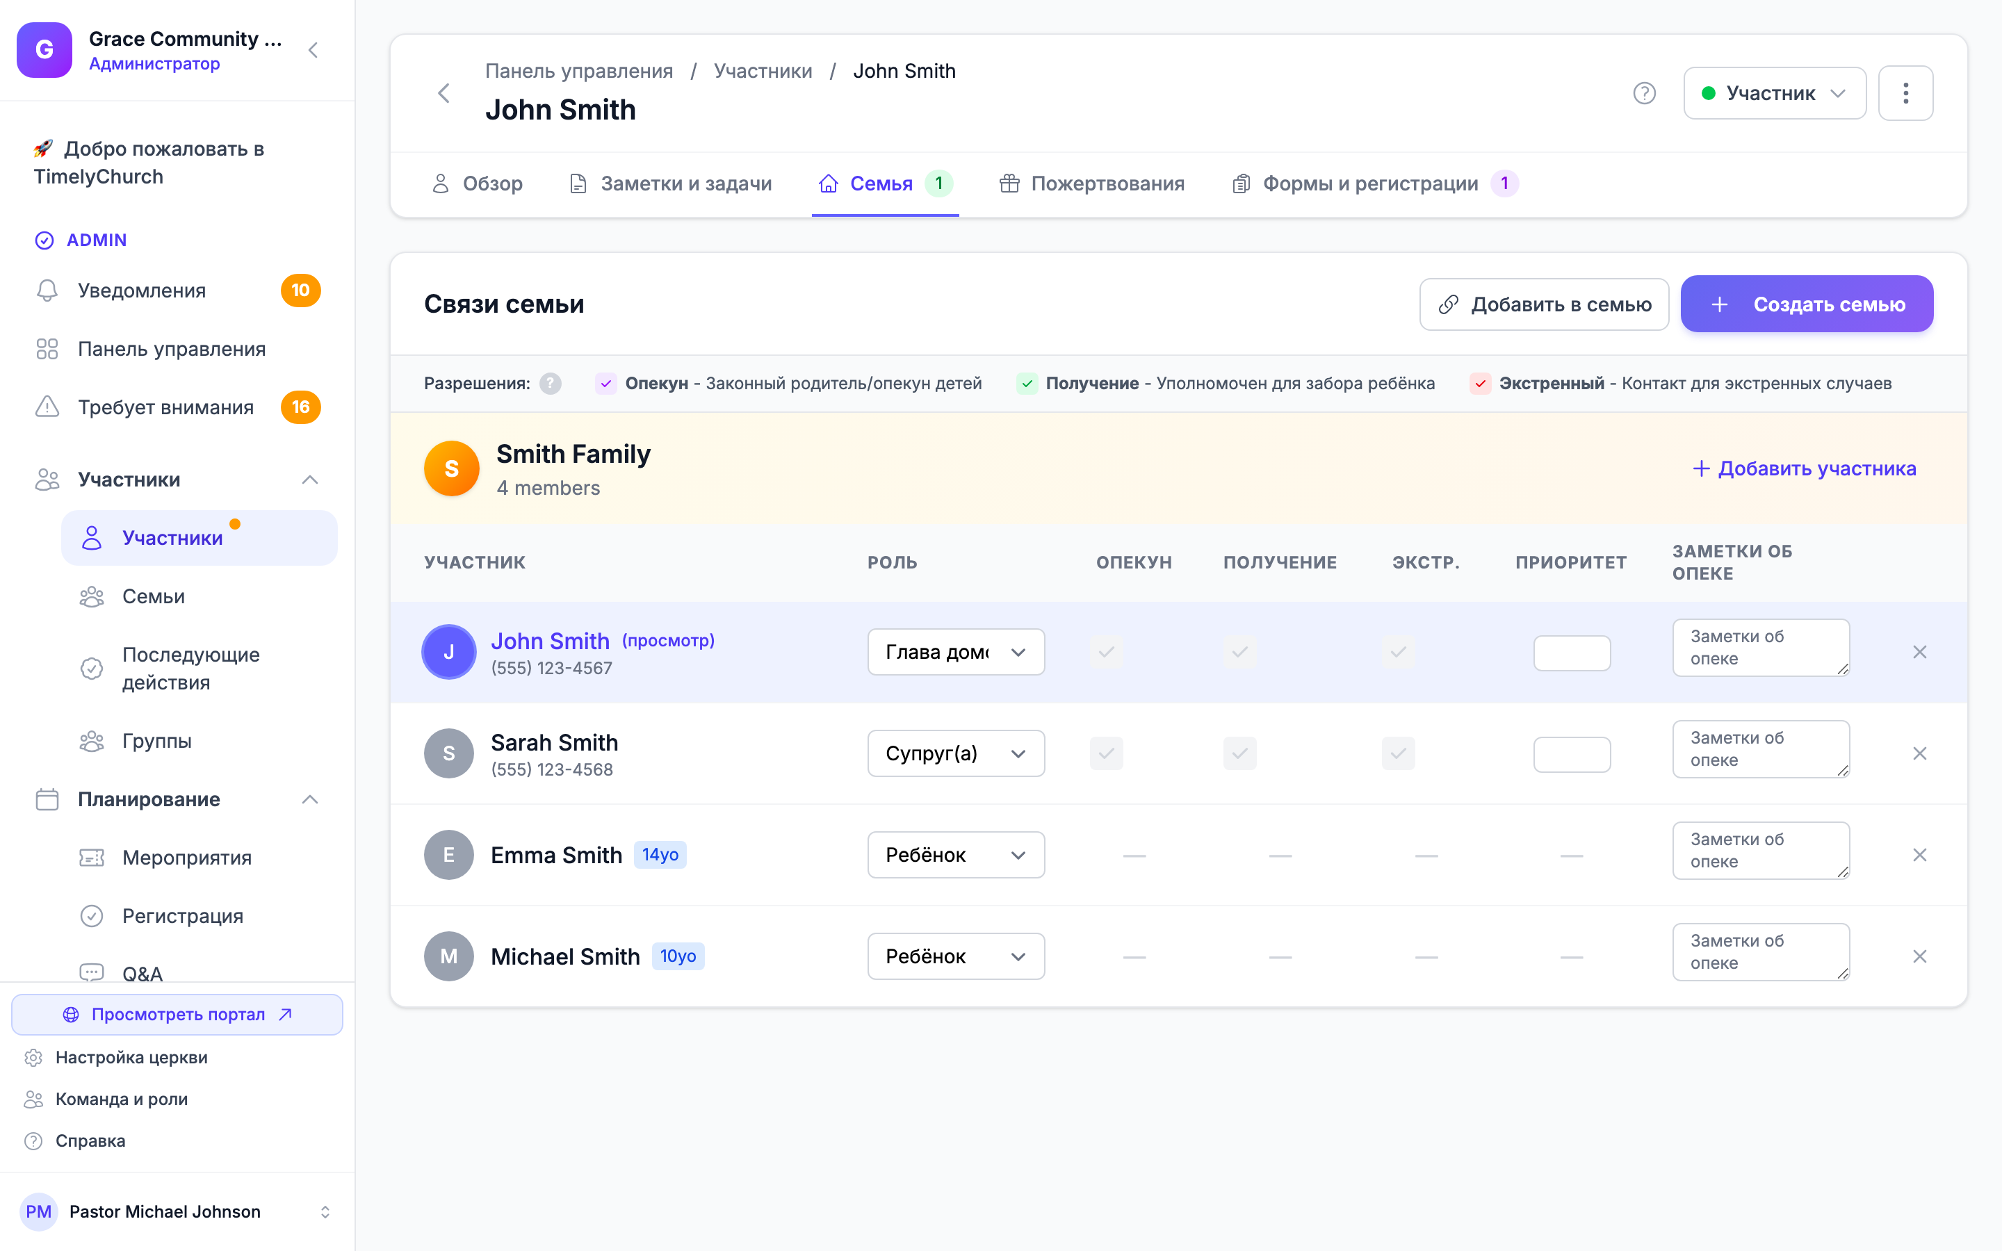Open Просмотреть портал button
The width and height of the screenshot is (2002, 1251).
pos(177,1015)
